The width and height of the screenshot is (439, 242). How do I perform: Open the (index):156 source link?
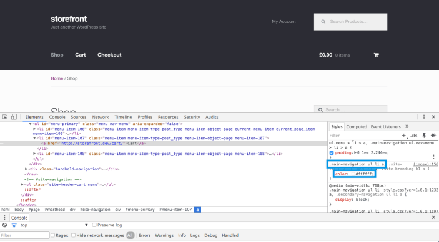click(x=426, y=164)
